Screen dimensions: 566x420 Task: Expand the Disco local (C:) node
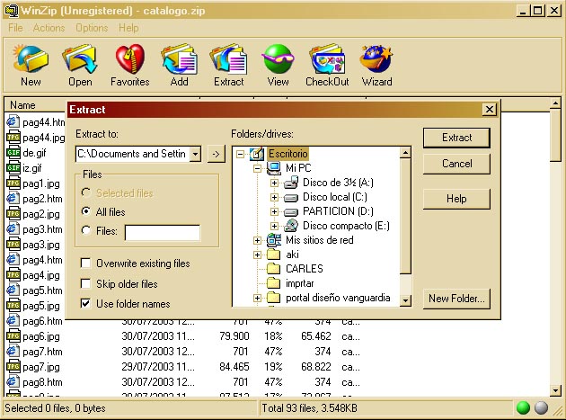pos(274,197)
